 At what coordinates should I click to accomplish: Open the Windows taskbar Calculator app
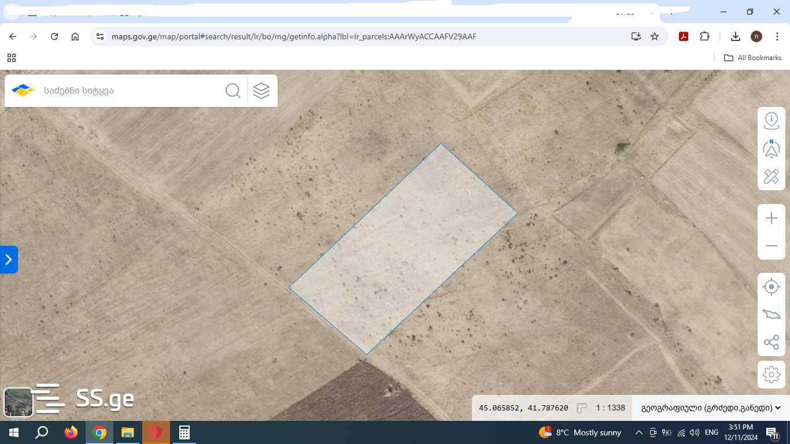tap(184, 432)
